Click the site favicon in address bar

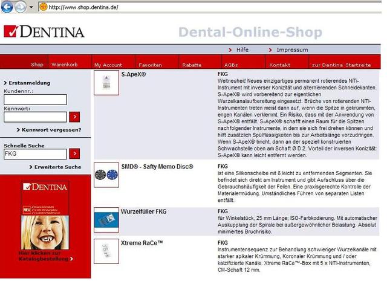[x=44, y=7]
